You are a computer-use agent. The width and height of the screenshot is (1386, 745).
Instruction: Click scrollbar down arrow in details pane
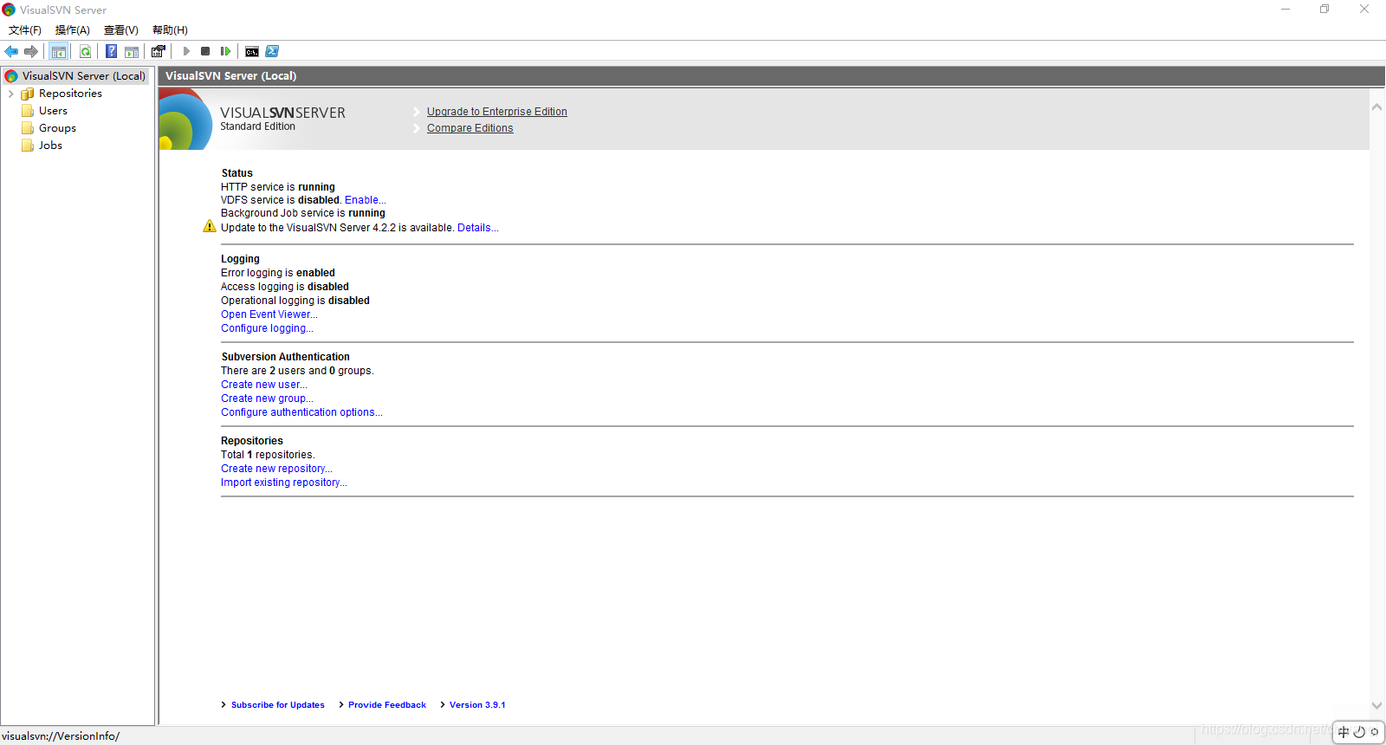coord(1376,706)
